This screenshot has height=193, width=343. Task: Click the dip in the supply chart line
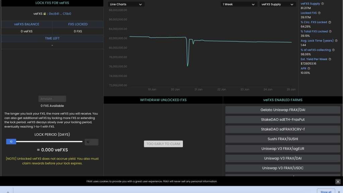pyautogui.click(x=188, y=65)
